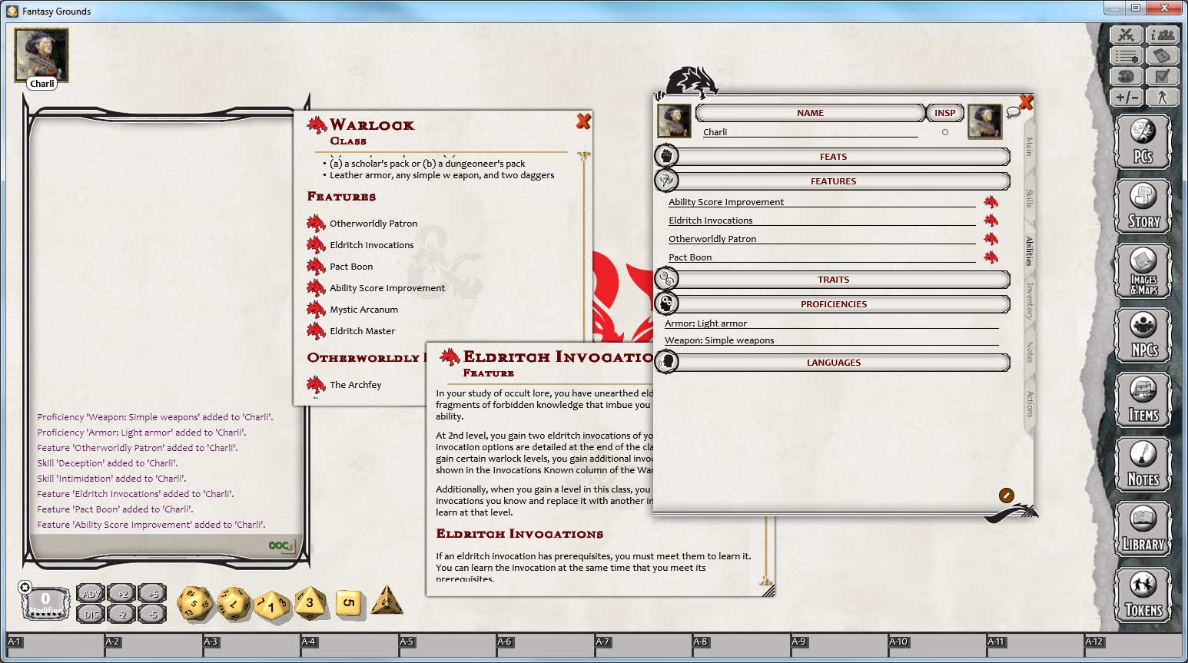1188x663 pixels.
Task: Toggle the ADV advantage button in the dice tray
Action: 91,593
